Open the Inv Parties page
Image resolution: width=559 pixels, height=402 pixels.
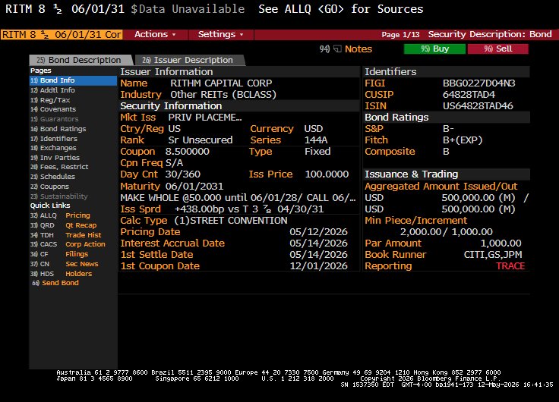(x=55, y=157)
